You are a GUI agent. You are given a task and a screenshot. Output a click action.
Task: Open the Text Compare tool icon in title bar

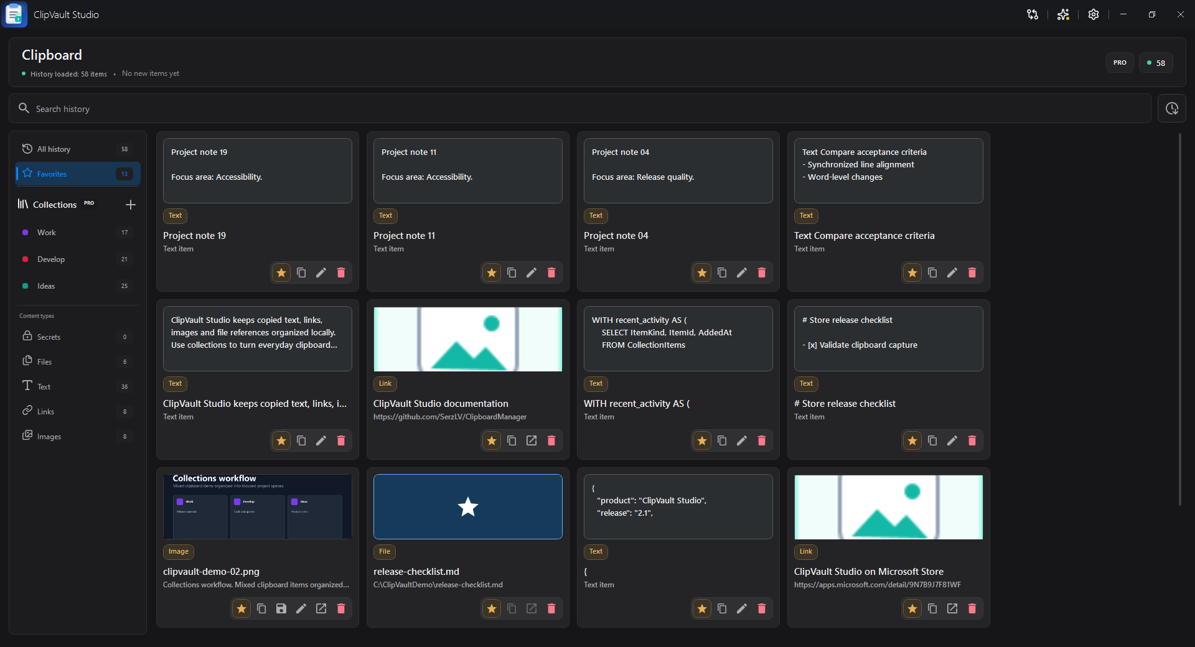[1033, 14]
